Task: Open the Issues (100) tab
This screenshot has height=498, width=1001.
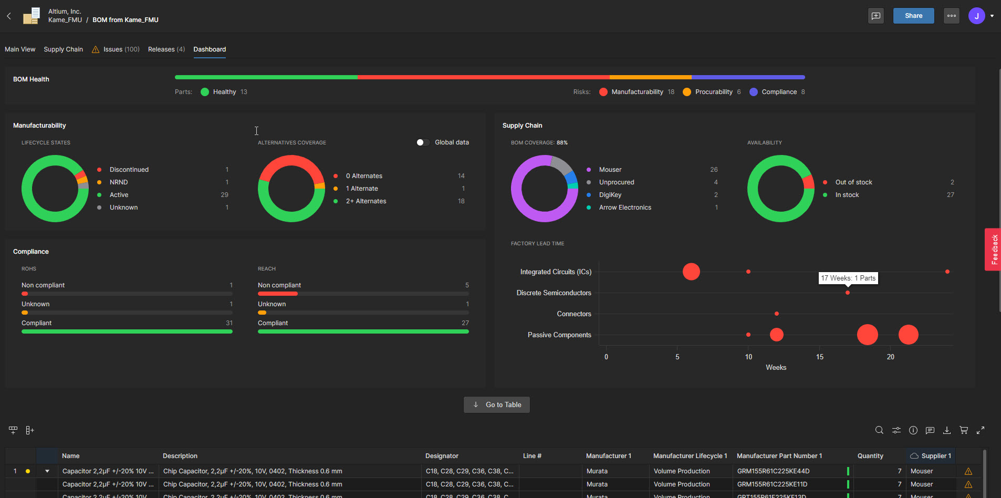Action: click(x=121, y=49)
